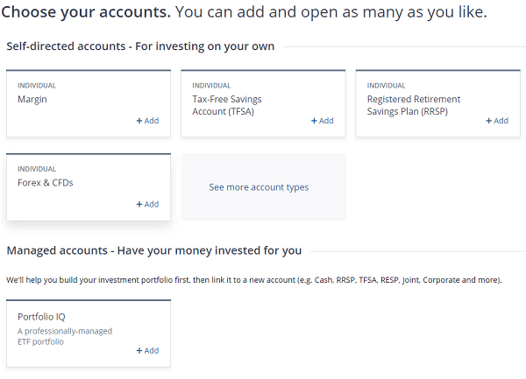
Task: Click the investment portfolio help text paragraph
Action: click(254, 280)
